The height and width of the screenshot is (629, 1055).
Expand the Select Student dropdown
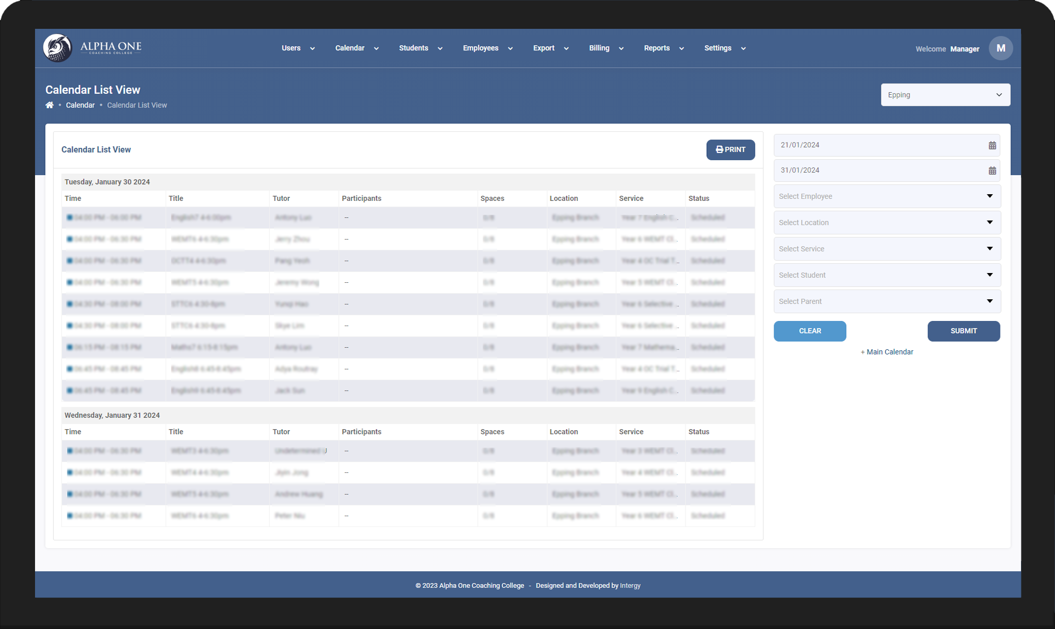887,275
